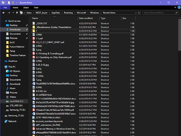Click the 4-29_5-03.jpg file icon
The width and height of the screenshot is (181, 136).
(x=34, y=65)
